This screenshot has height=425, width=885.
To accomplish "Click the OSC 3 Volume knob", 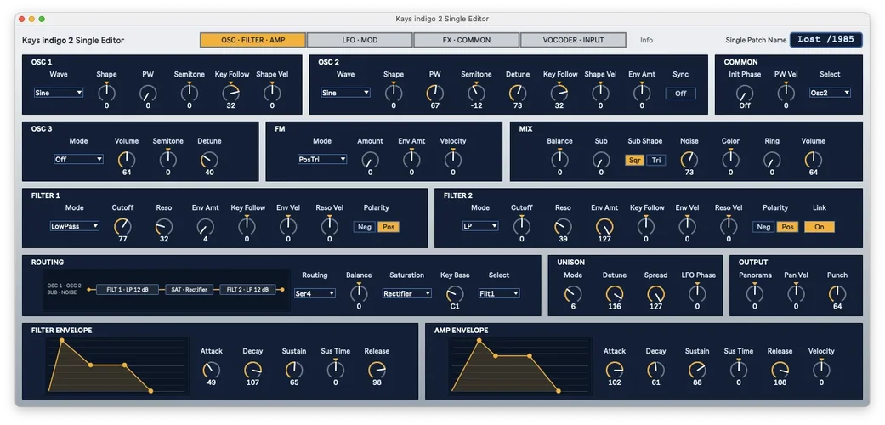I will (x=127, y=160).
